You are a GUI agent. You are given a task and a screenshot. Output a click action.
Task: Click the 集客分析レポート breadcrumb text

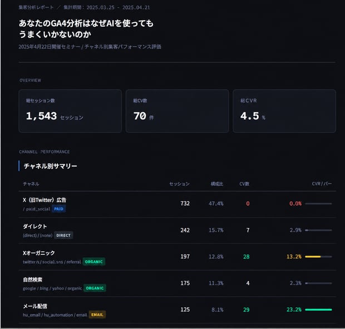point(36,7)
